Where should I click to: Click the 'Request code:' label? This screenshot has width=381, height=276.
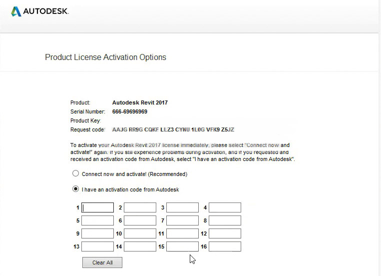[88, 129]
